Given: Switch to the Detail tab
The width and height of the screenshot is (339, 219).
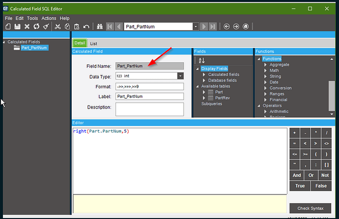Looking at the screenshot, I should (80, 43).
